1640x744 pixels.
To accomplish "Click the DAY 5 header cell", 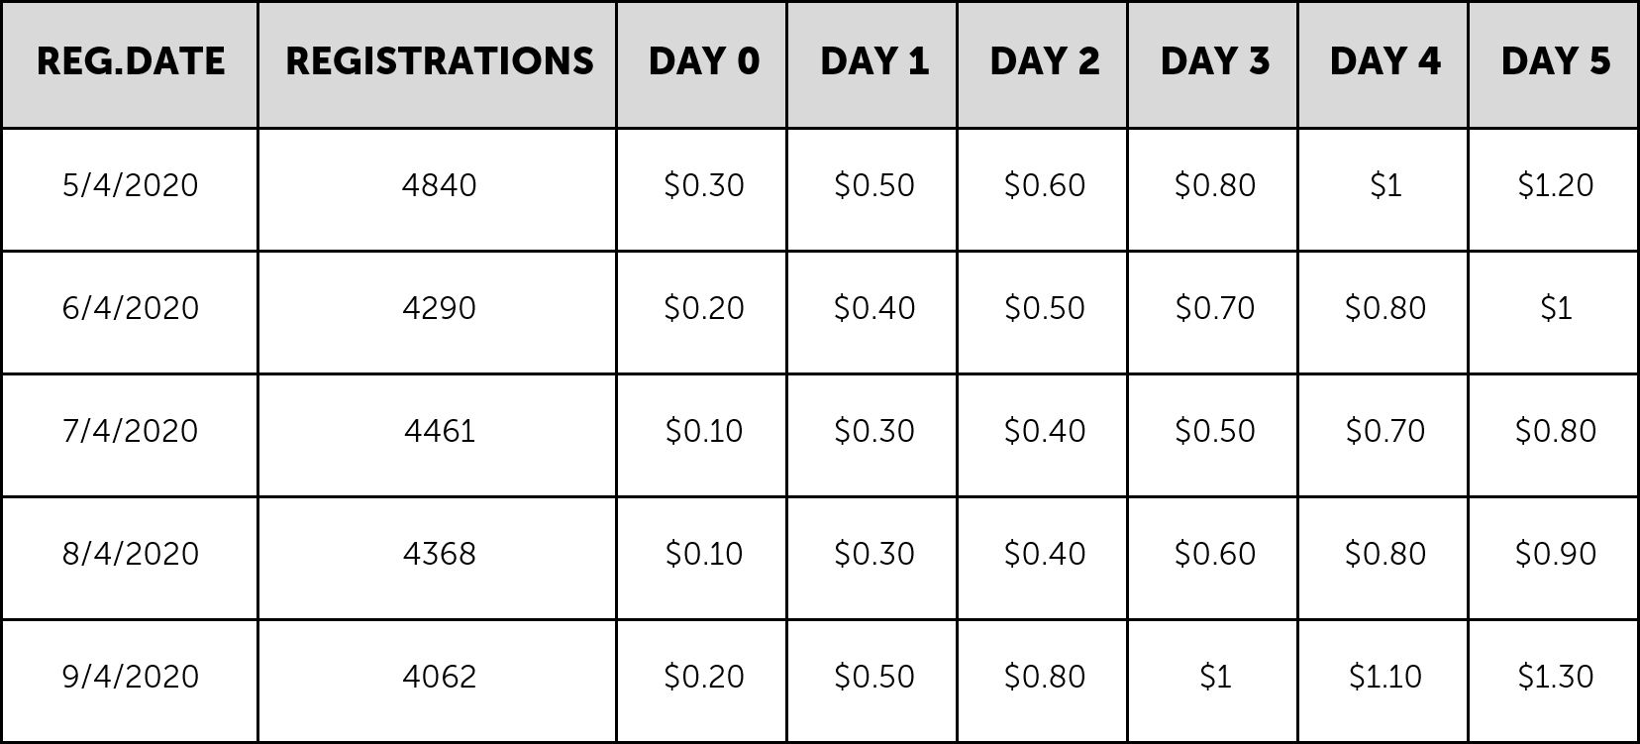I will [x=1554, y=63].
